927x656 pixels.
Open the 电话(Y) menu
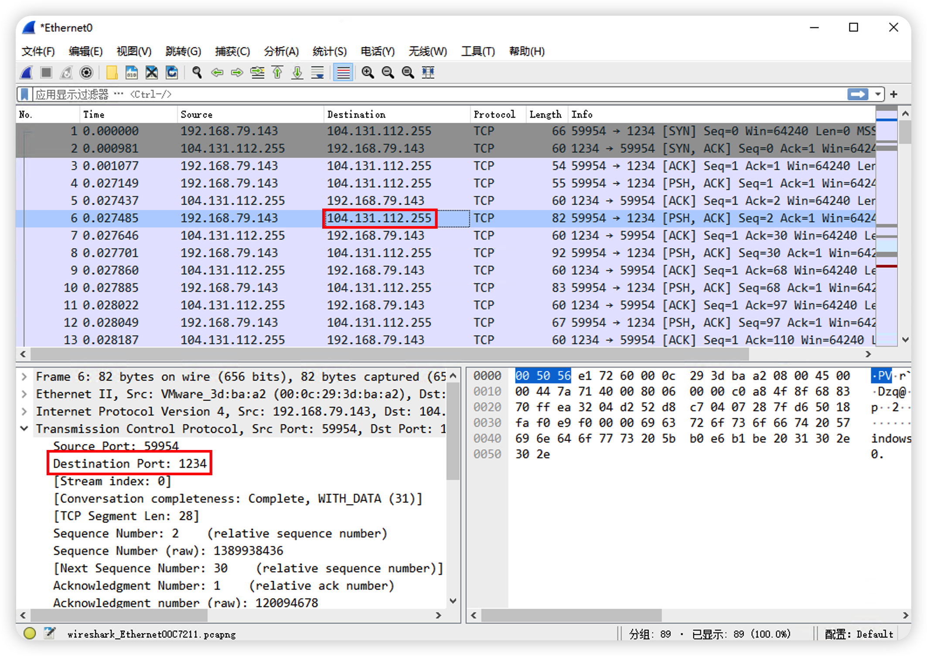click(x=378, y=51)
